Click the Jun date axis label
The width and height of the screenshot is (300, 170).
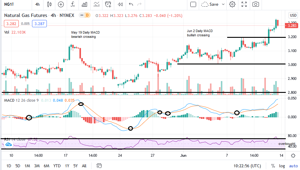click(183, 155)
